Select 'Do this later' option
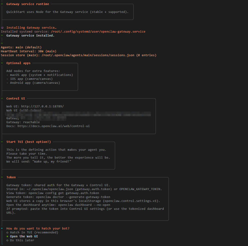Screen dimensions: 248x246 click(20, 240)
